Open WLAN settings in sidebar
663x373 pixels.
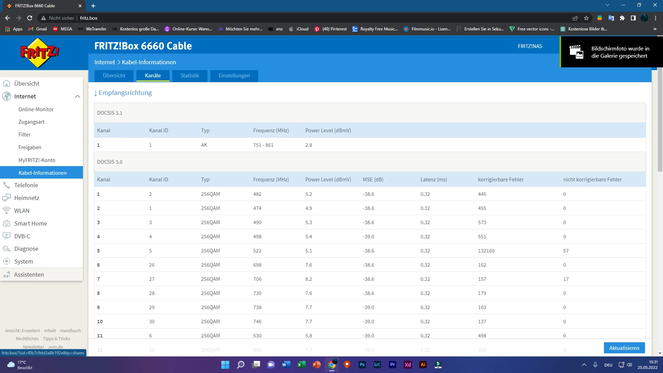click(21, 211)
